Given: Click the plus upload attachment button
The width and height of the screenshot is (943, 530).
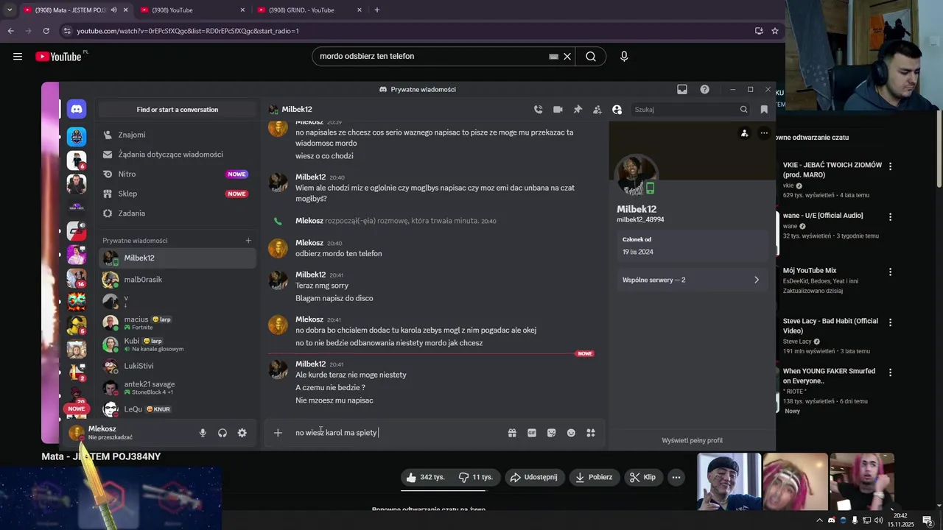Looking at the screenshot, I should pos(278,433).
